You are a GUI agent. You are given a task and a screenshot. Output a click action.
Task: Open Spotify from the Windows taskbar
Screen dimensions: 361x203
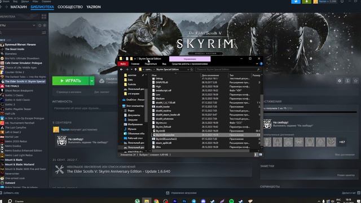click(x=231, y=201)
